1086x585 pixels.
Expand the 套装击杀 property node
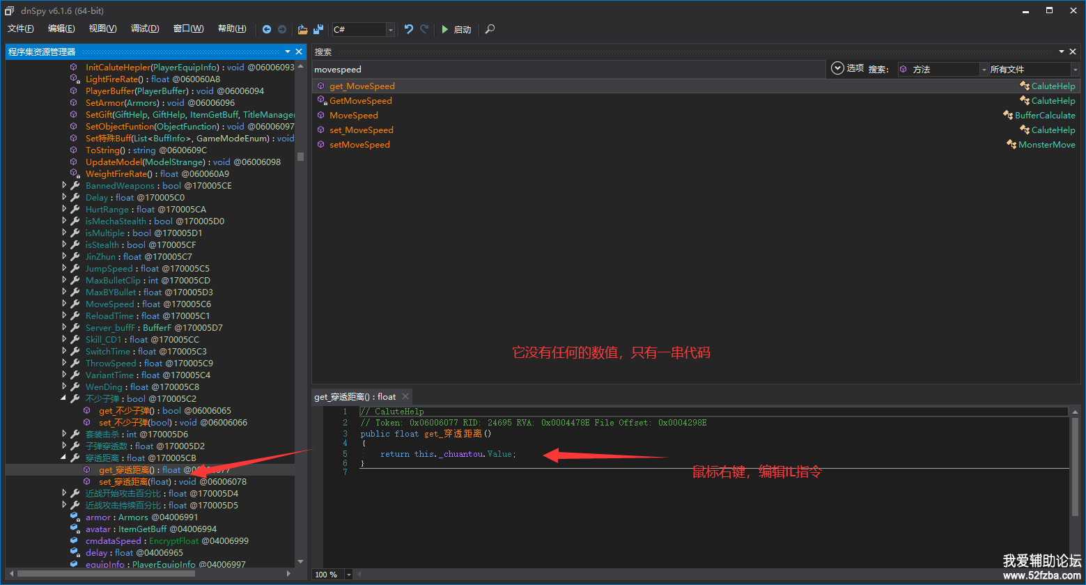pos(65,434)
